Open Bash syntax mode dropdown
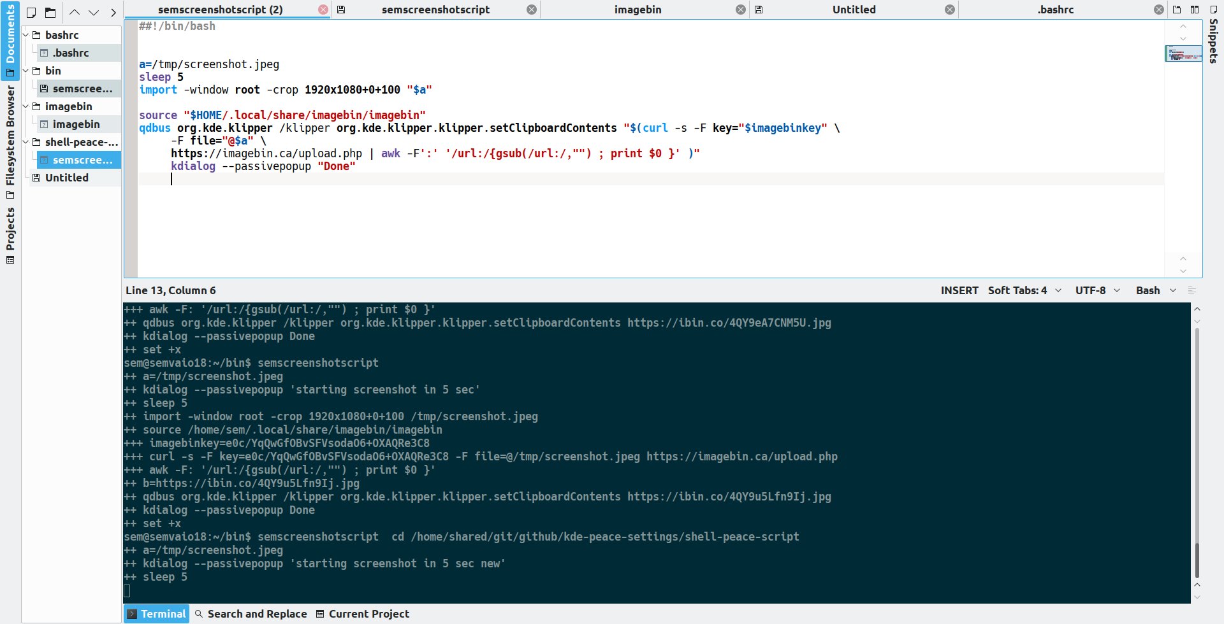Viewport: 1224px width, 624px height. pyautogui.click(x=1156, y=290)
